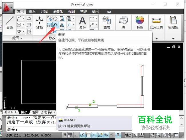Click the draw order icon in the modify panel
The width and height of the screenshot is (186, 140).
(69, 19)
